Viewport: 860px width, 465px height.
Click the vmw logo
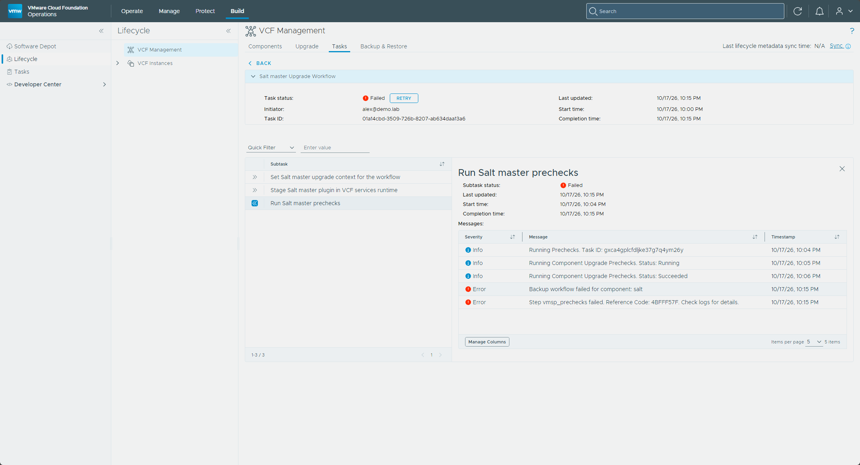point(15,11)
